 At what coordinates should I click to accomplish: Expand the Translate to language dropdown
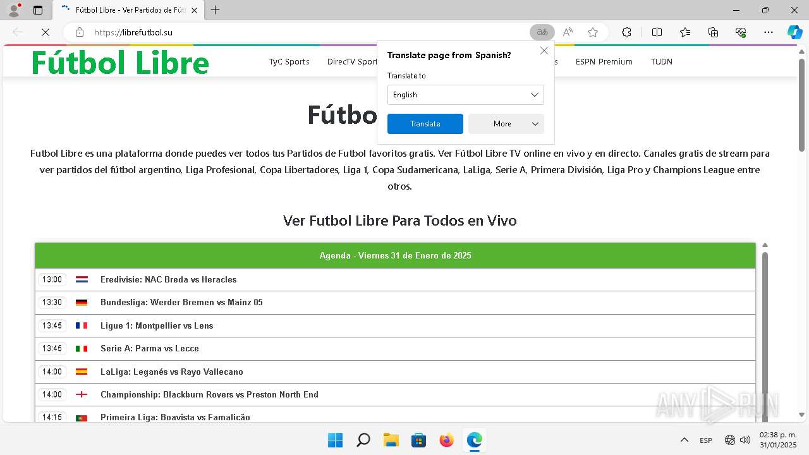[466, 95]
